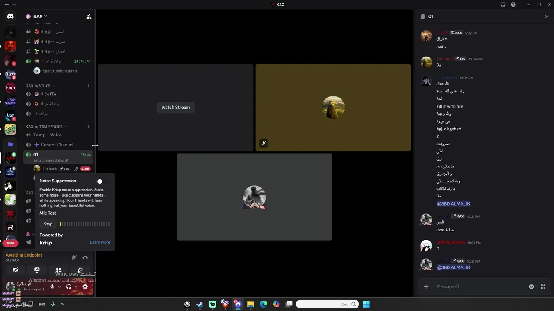Open the server folder icon
The image size is (554, 311).
point(10,144)
